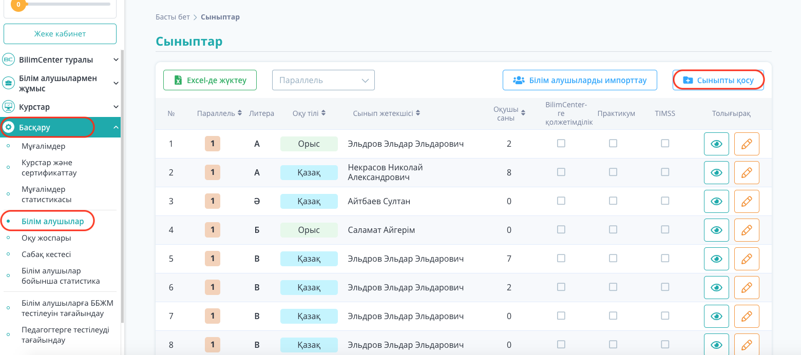This screenshot has height=355, width=801.
Task: Sort by Оқу тілі column arrows
Action: click(x=323, y=113)
